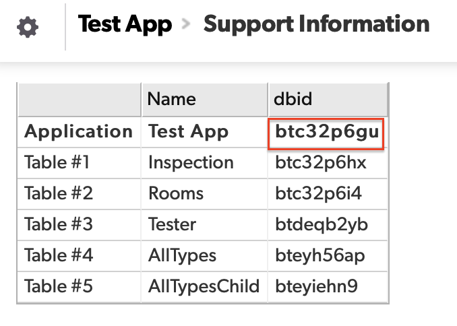Viewport: 457px width, 326px height.
Task: Select the Application row label
Action: pos(79,132)
